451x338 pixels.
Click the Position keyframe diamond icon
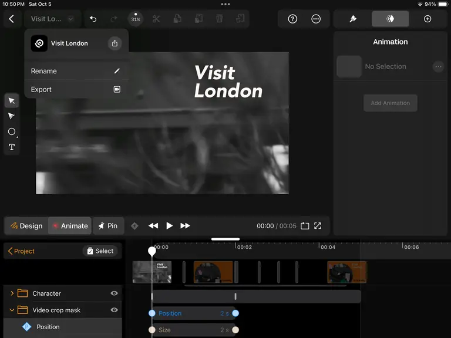(x=26, y=327)
